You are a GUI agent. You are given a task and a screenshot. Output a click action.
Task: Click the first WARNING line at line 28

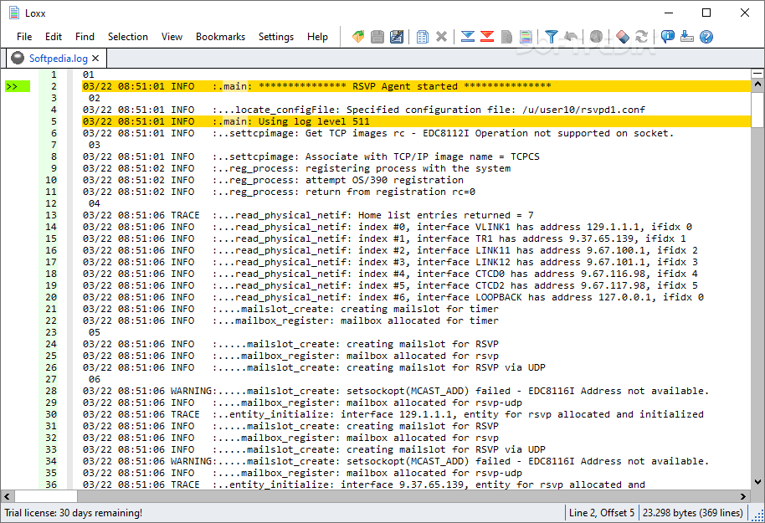coord(396,391)
